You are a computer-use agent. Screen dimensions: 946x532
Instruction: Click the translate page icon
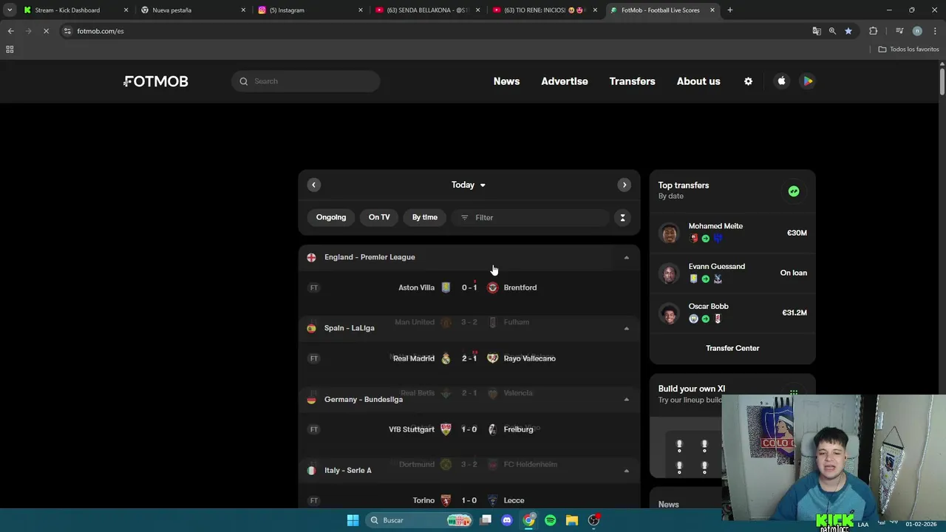pyautogui.click(x=817, y=31)
